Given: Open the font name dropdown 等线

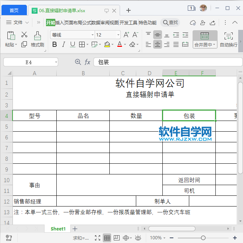Looking at the screenshot, I should [92, 35].
